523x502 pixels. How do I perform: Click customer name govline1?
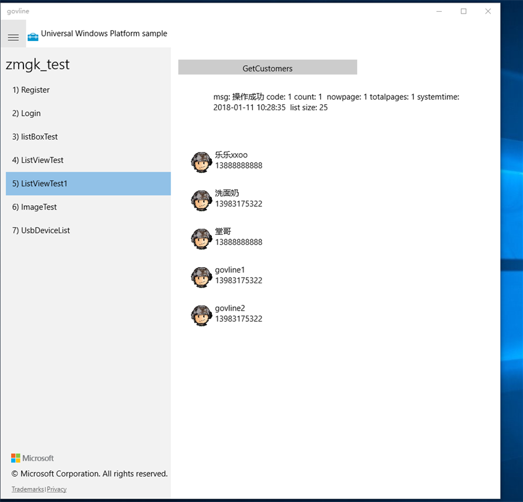tap(230, 270)
